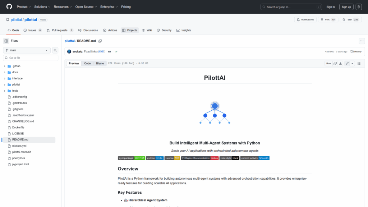Expand the docs folder
The height and width of the screenshot is (207, 368).
(5, 72)
